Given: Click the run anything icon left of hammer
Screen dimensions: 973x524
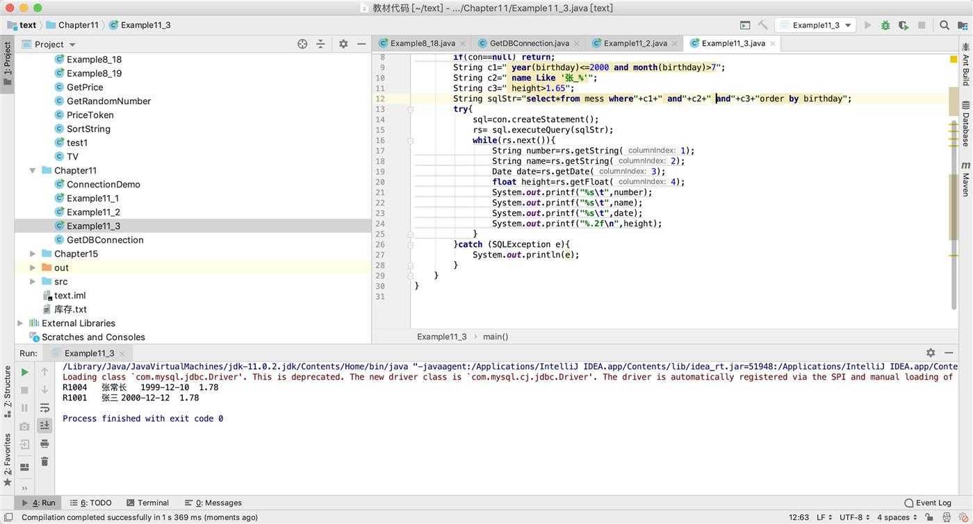Looking at the screenshot, I should click(x=745, y=25).
